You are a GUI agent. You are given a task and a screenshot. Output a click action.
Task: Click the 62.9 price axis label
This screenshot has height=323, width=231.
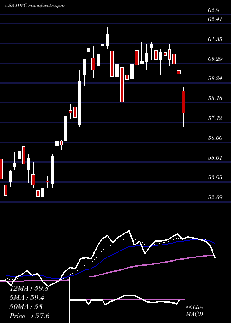click(213, 10)
